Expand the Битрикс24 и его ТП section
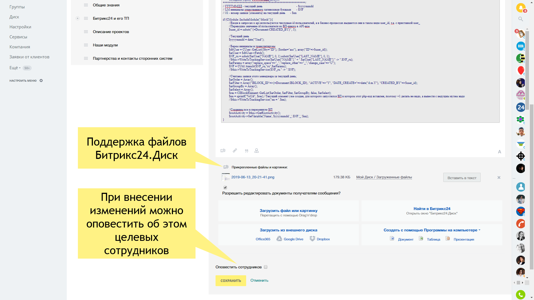534x300 pixels. pyautogui.click(x=78, y=18)
